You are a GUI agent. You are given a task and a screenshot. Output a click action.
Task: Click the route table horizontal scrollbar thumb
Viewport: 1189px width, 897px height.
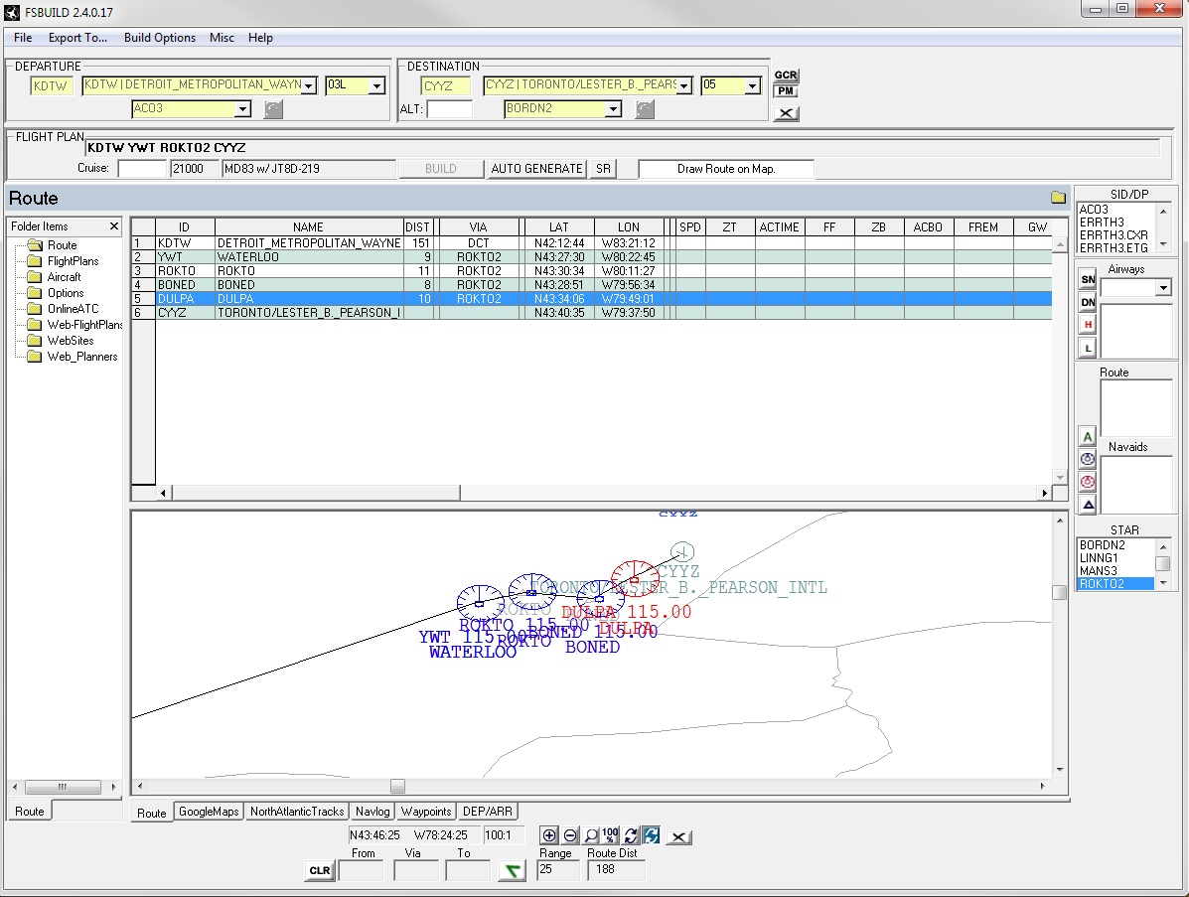click(x=316, y=493)
